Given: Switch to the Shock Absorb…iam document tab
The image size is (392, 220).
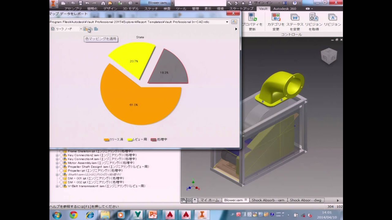Looking at the screenshot, I should coord(268,200).
